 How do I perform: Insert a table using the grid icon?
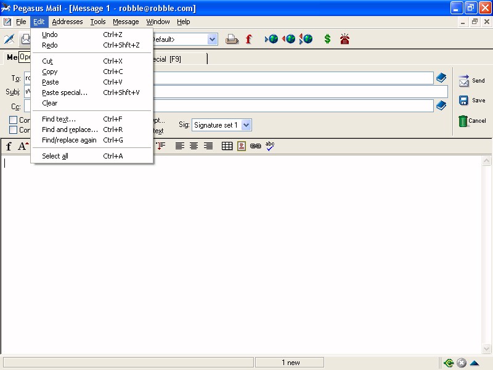(x=227, y=146)
